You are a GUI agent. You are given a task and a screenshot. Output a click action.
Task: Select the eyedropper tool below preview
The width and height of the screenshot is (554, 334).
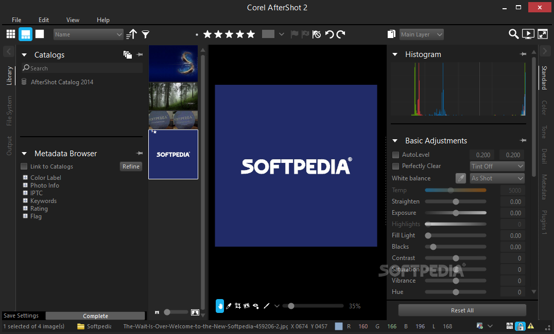(229, 306)
